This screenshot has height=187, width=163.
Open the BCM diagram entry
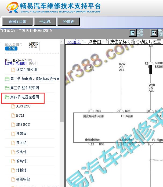20,116
